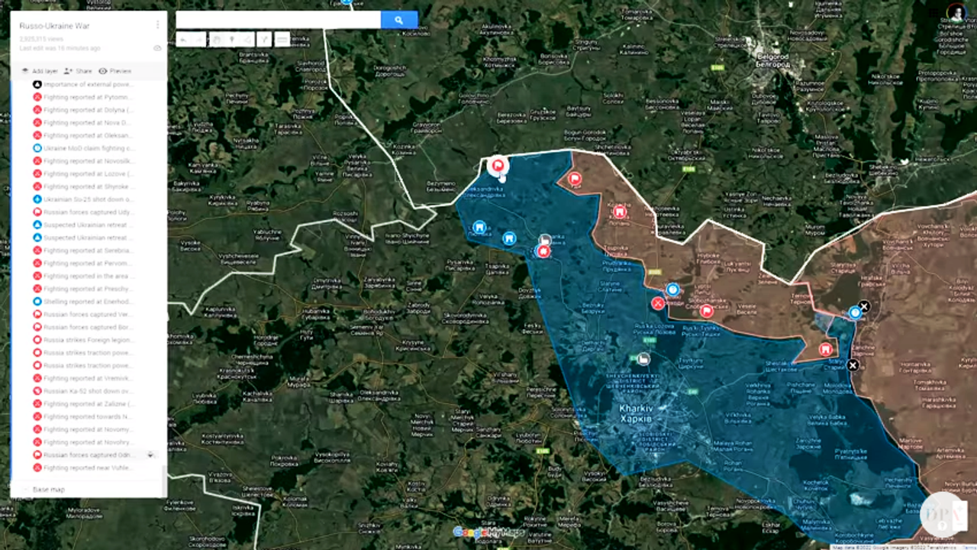This screenshot has height=550, width=977.
Task: Open the three-dot map options menu
Action: [158, 25]
